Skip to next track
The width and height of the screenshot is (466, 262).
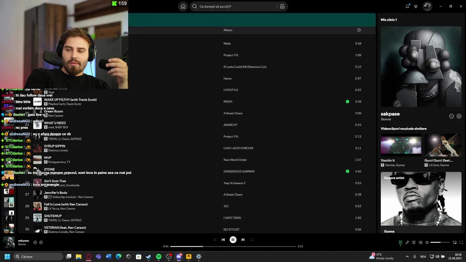[243, 240]
